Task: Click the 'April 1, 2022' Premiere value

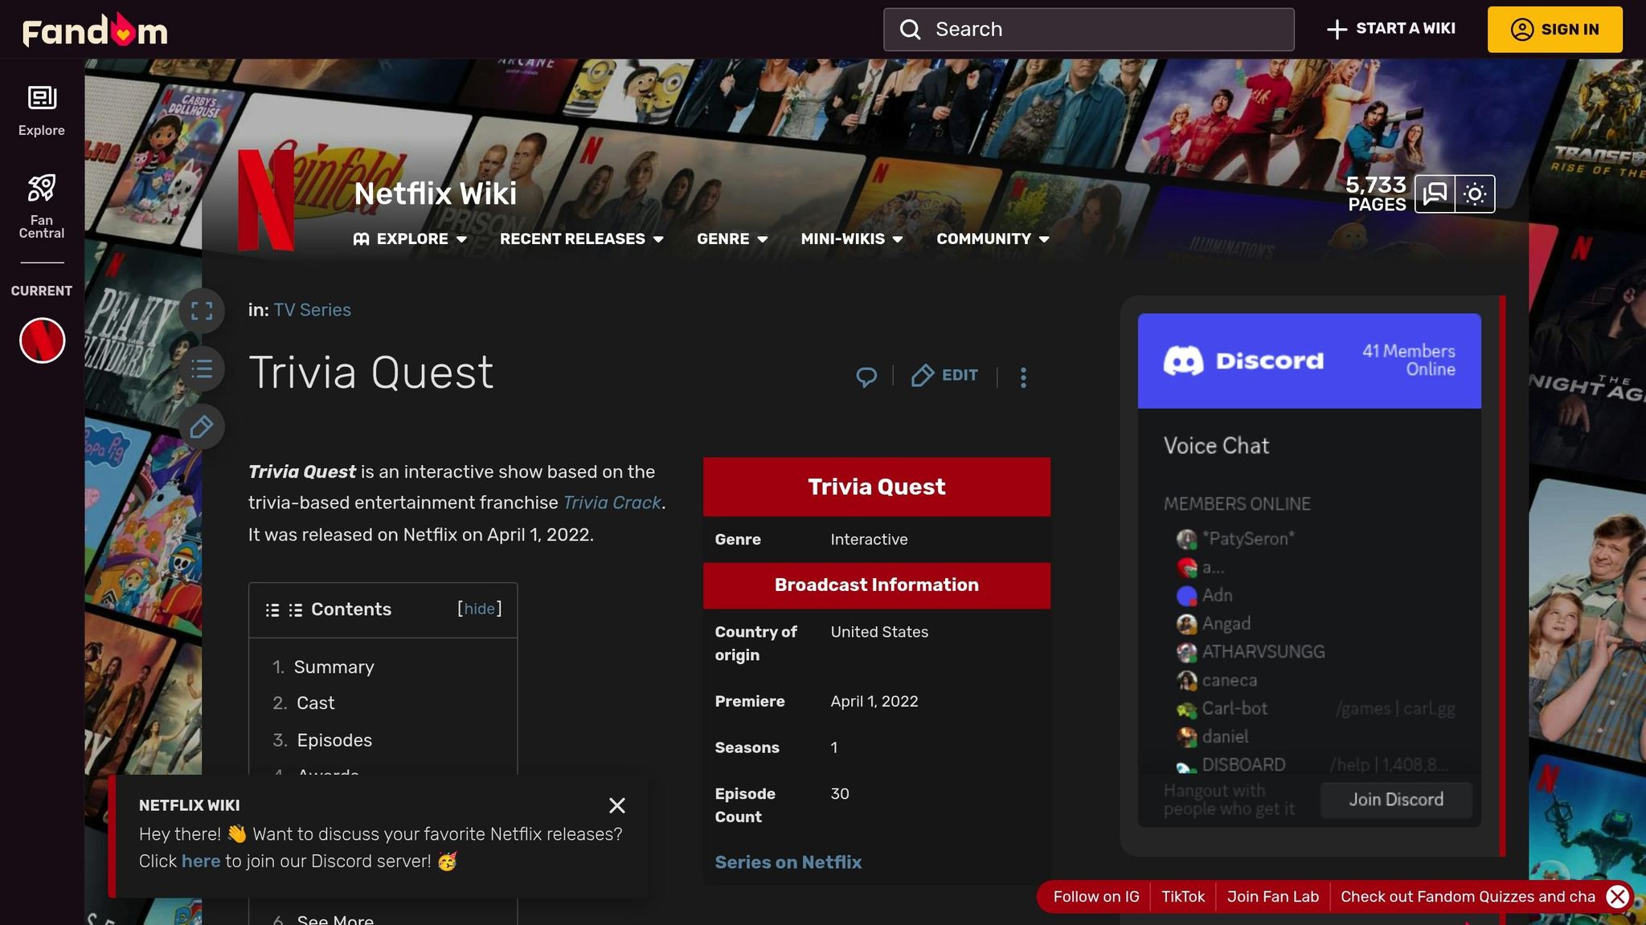Action: point(874,702)
